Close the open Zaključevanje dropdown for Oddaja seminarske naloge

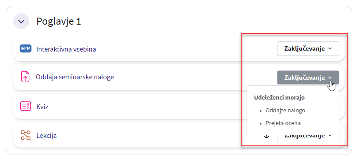[308, 78]
